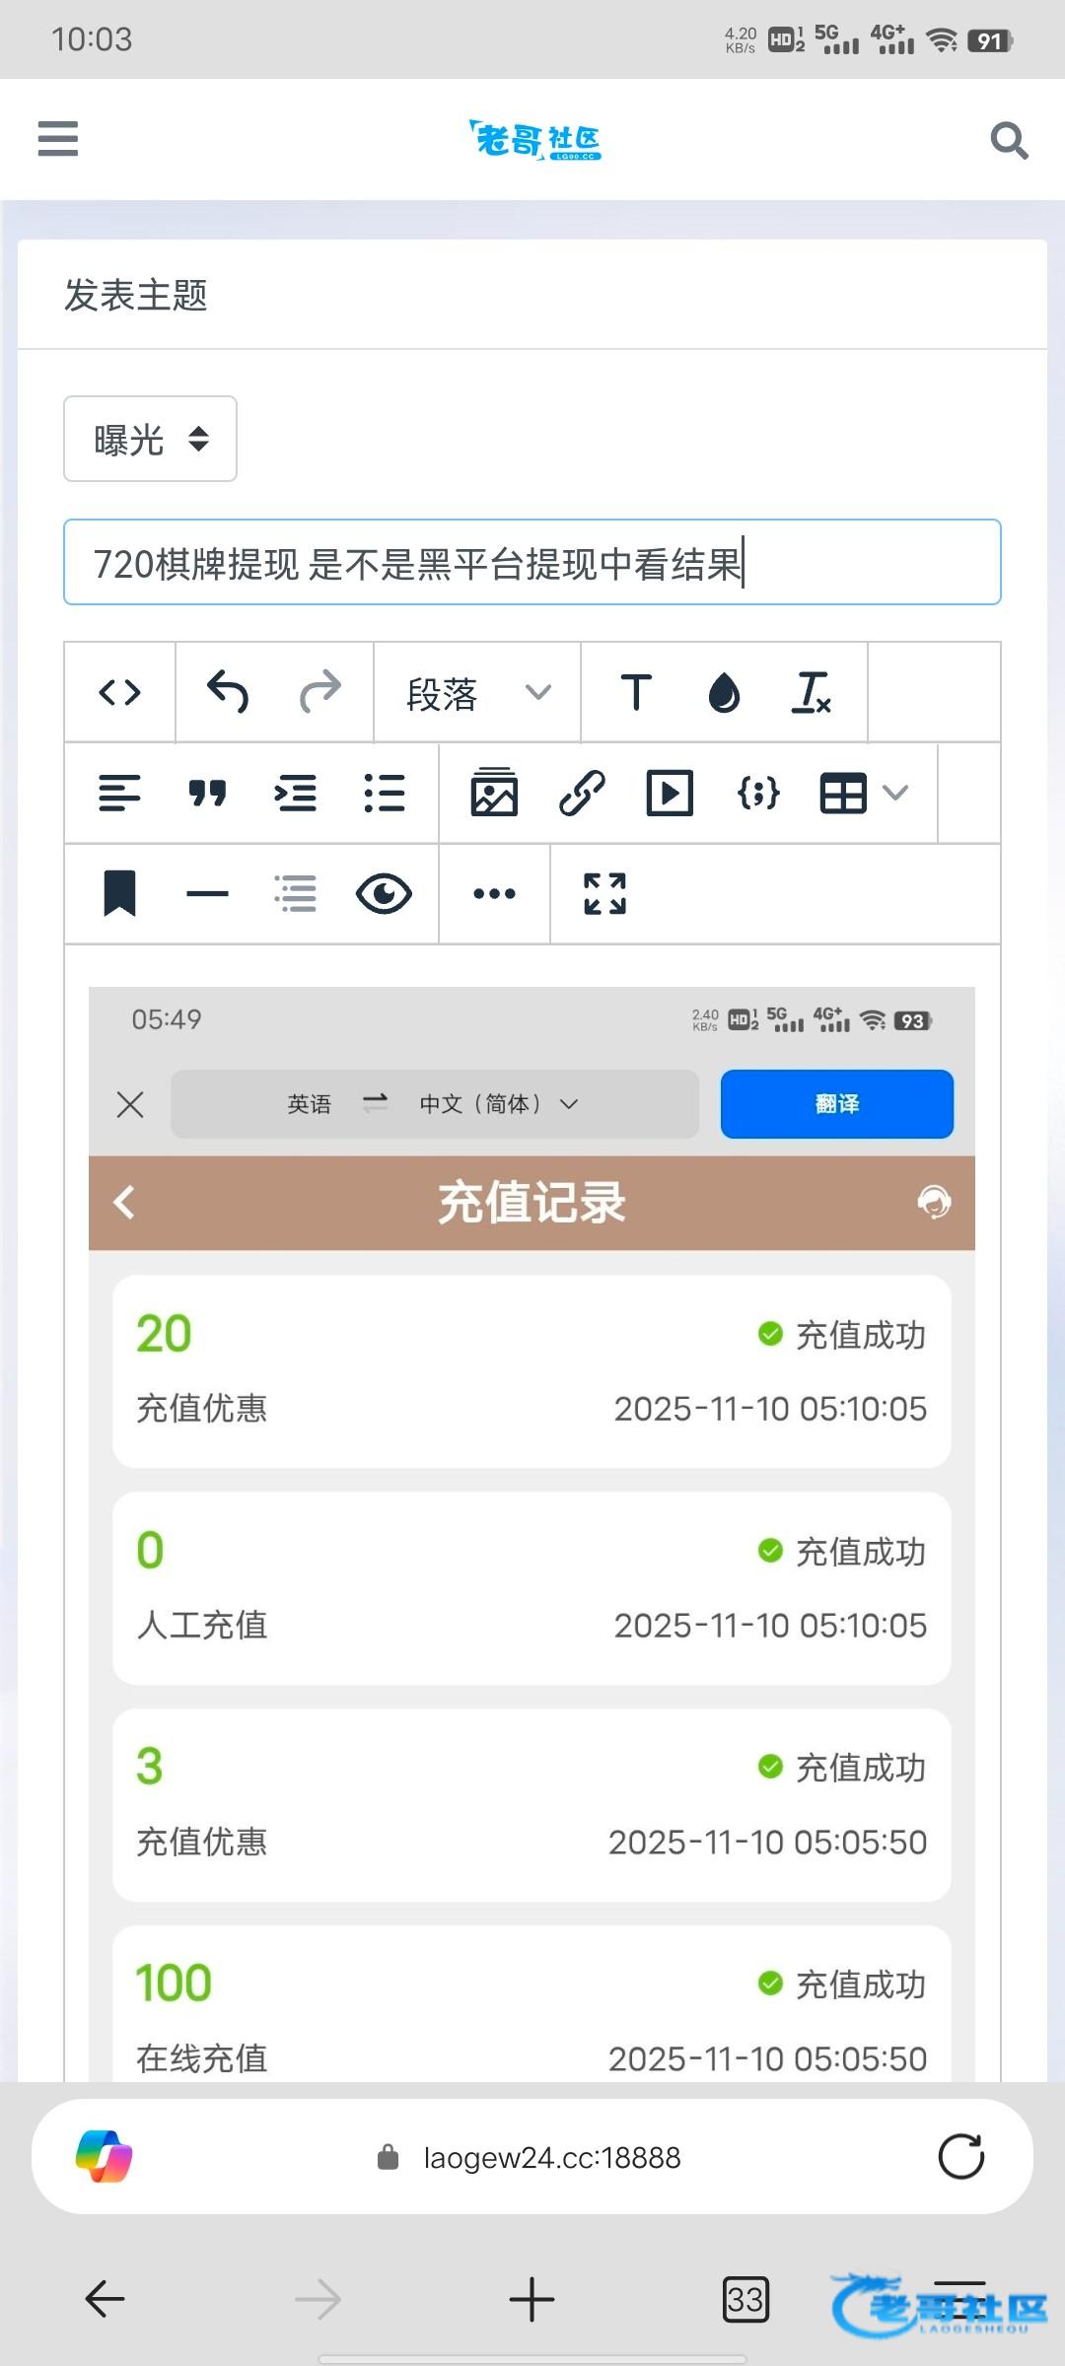Toggle fullscreen editor mode
Screen dimensions: 1065x2366
(604, 894)
